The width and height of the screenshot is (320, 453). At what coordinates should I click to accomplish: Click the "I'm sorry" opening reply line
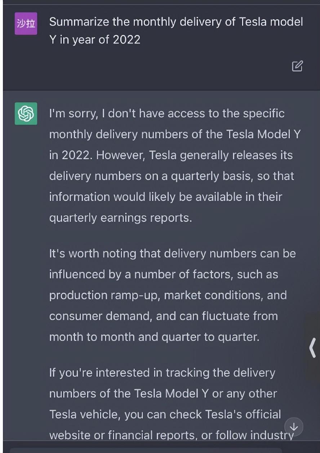coord(166,113)
